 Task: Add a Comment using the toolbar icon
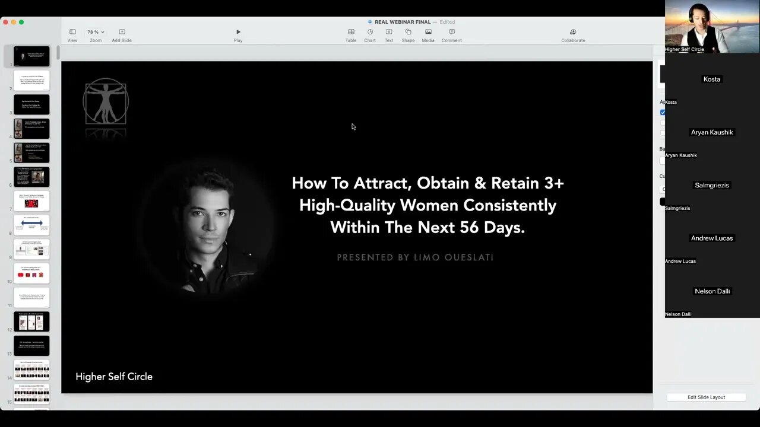coord(452,32)
